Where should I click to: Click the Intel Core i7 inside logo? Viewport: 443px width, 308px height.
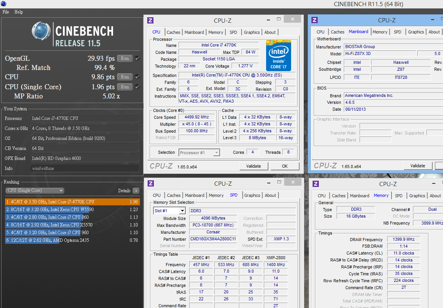(x=278, y=56)
